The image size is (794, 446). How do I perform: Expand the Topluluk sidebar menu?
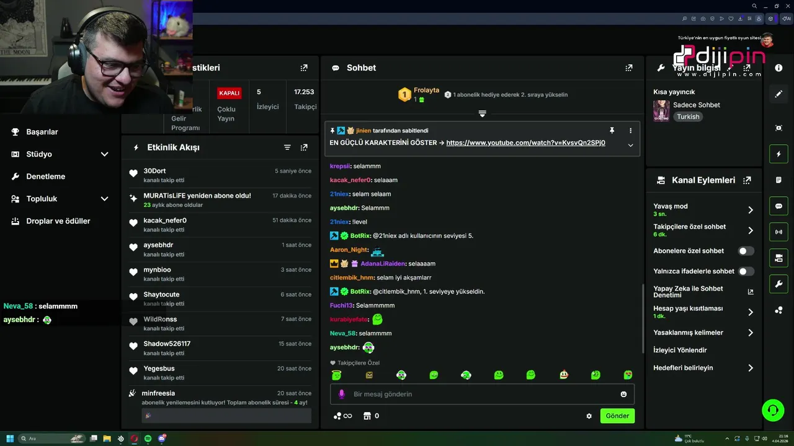(104, 199)
